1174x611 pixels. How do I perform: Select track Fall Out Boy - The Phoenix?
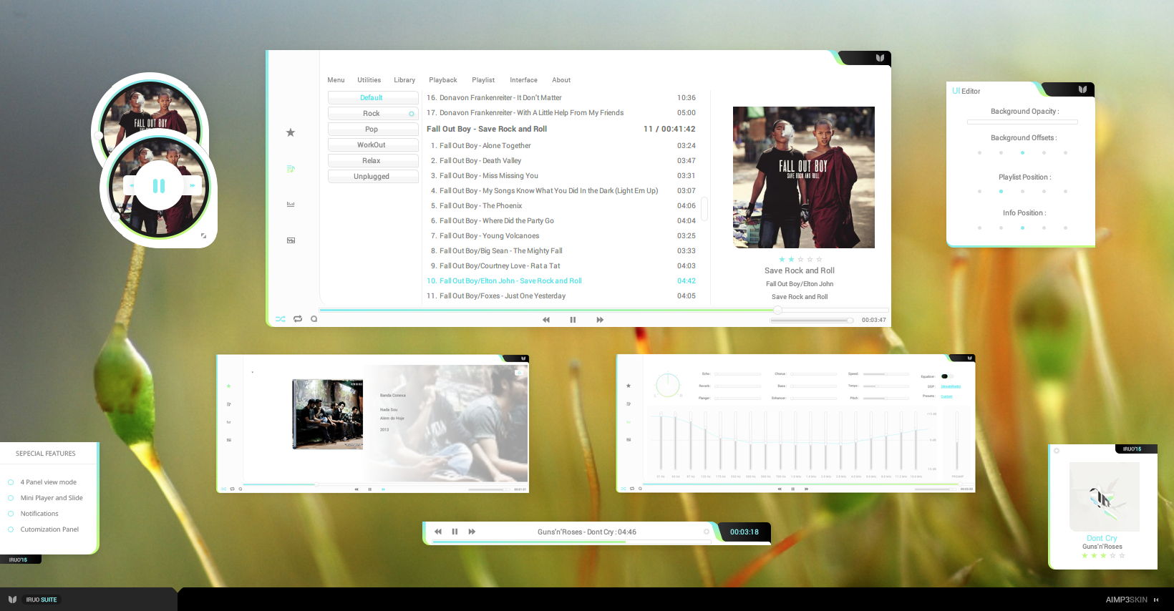tap(562, 205)
